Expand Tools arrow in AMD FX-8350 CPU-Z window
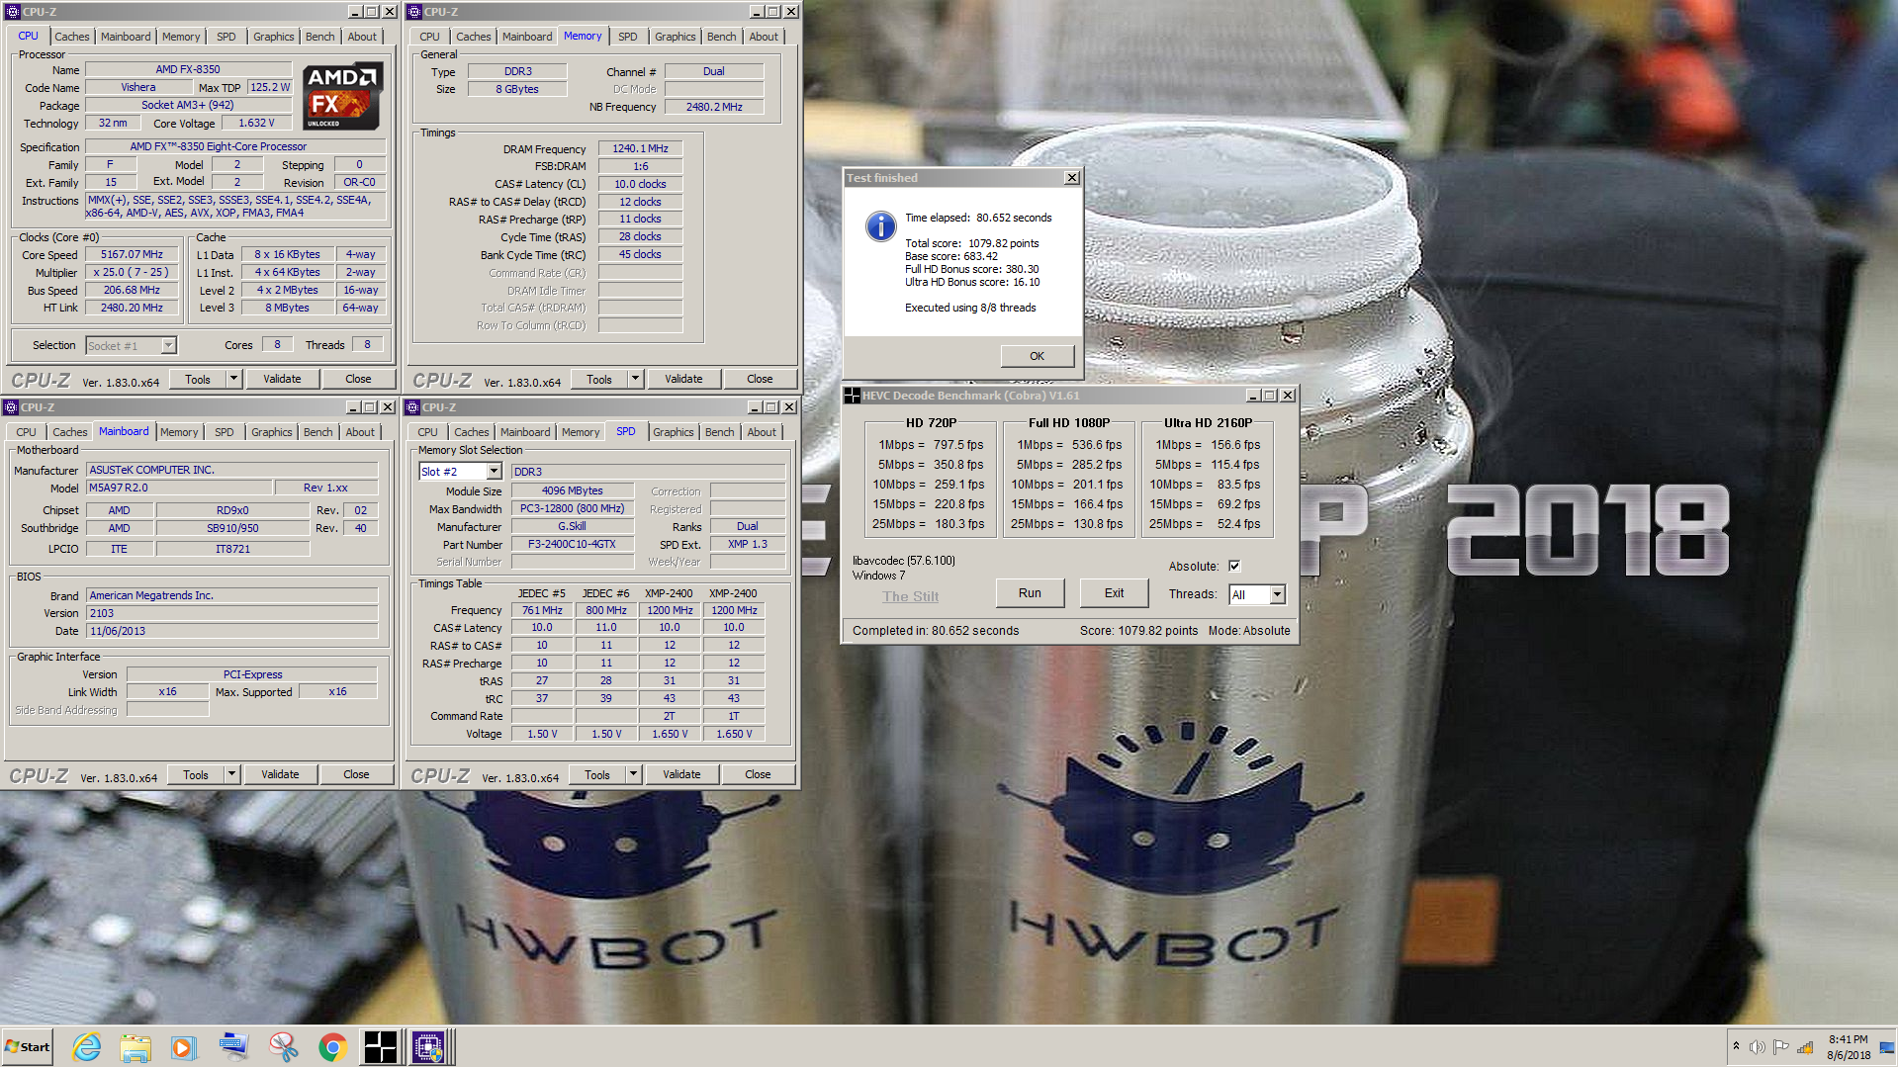The width and height of the screenshot is (1898, 1067). click(x=233, y=379)
